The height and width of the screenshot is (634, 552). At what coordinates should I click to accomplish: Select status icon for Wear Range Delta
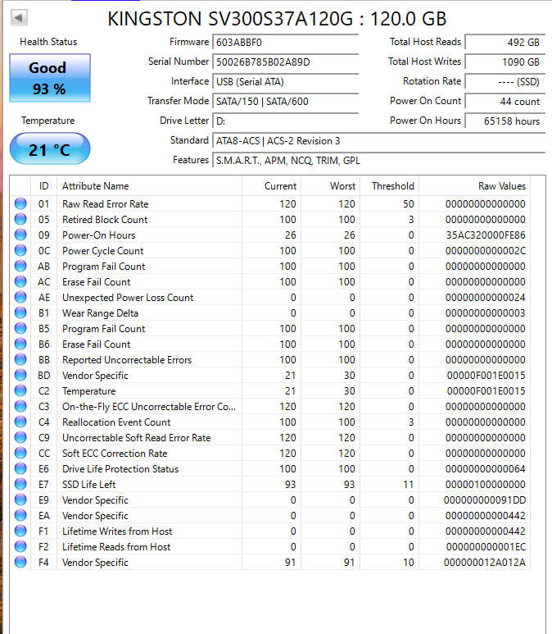[20, 312]
